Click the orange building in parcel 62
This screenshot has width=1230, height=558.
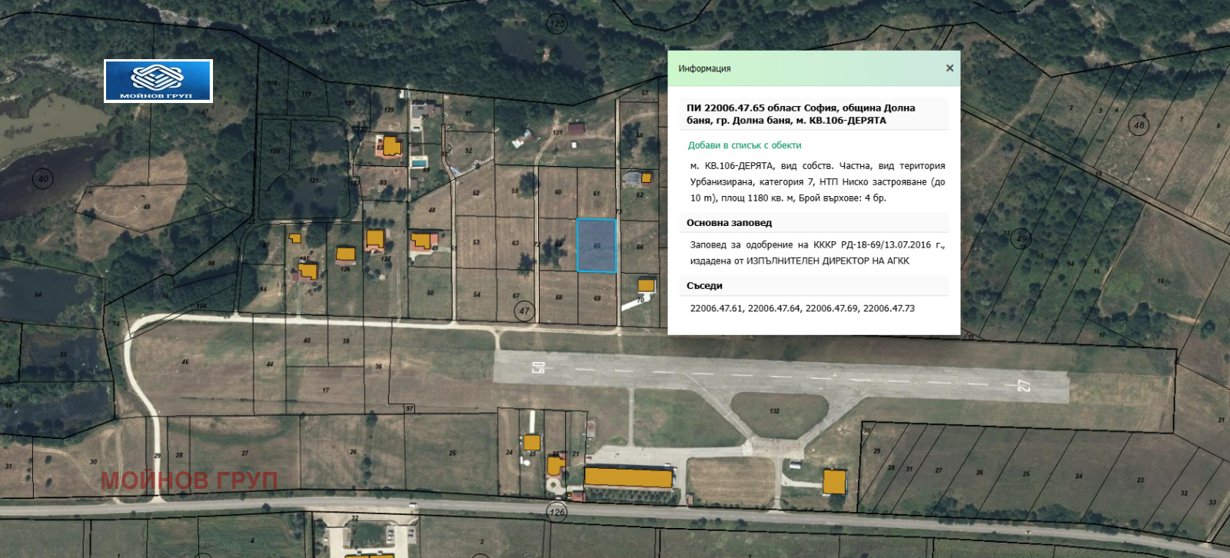pyautogui.click(x=647, y=178)
